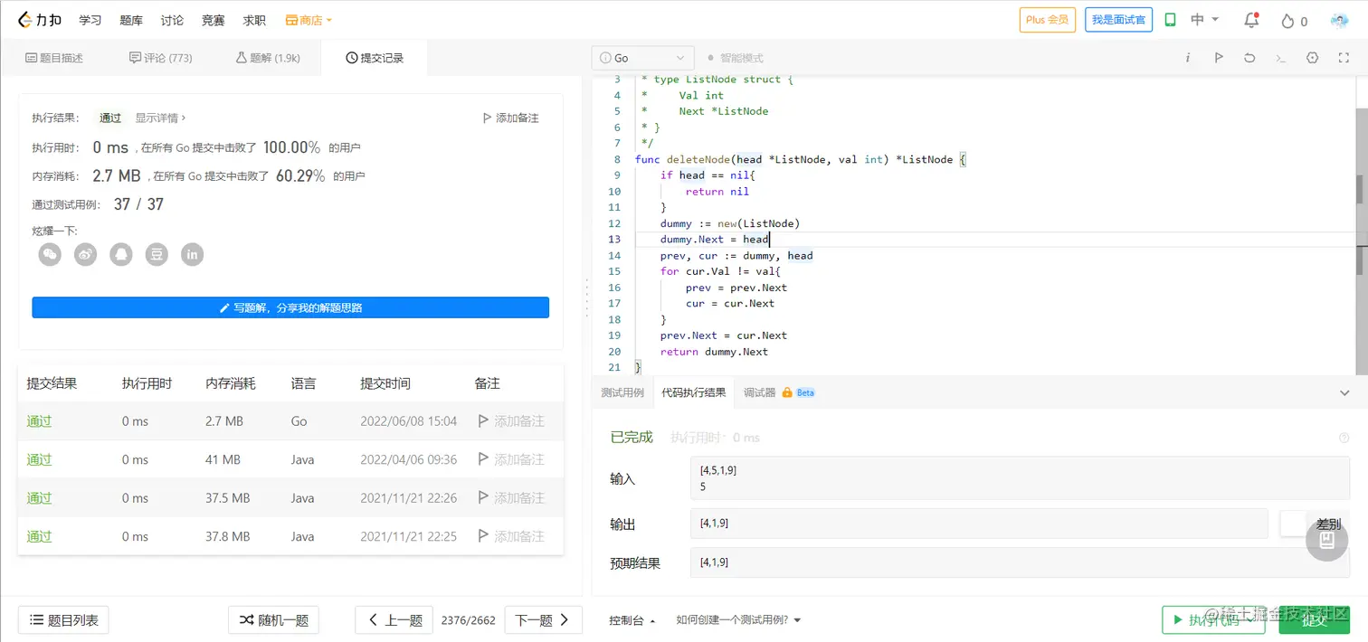This screenshot has width=1368, height=642.
Task: Add note for the 37.8 MB Java submission
Action: (x=511, y=536)
